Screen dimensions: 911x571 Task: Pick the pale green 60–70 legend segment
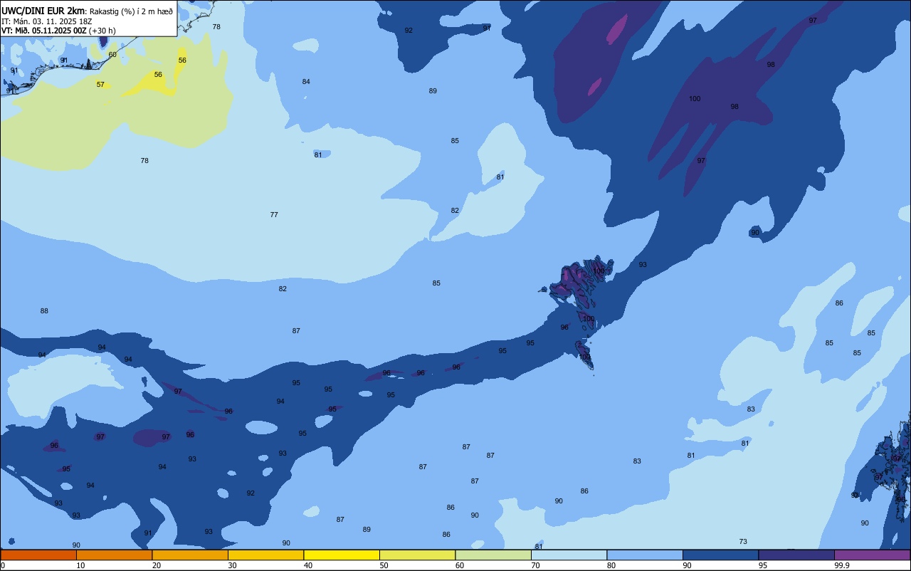coord(493,555)
